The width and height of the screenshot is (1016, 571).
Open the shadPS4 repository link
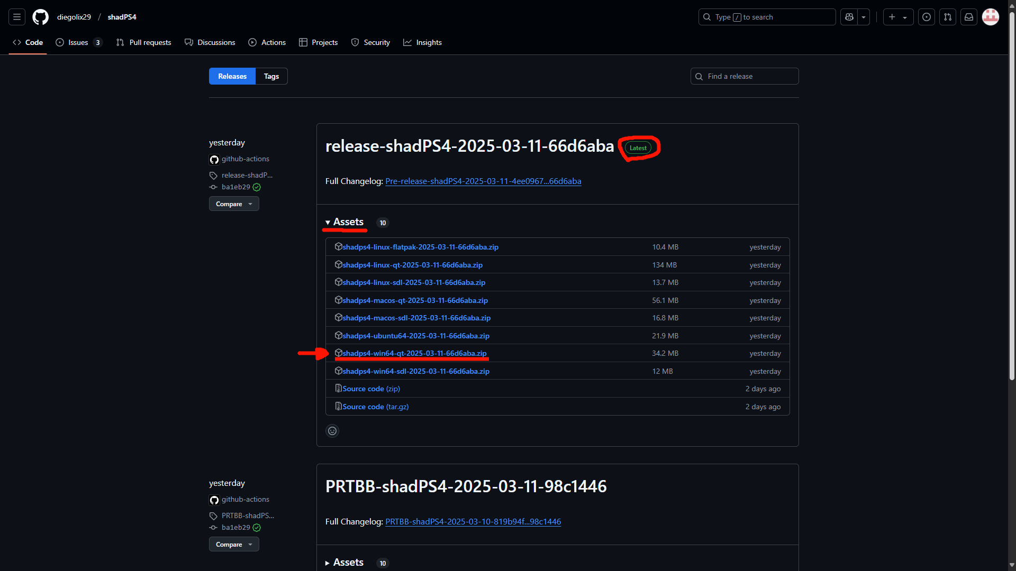coord(122,17)
